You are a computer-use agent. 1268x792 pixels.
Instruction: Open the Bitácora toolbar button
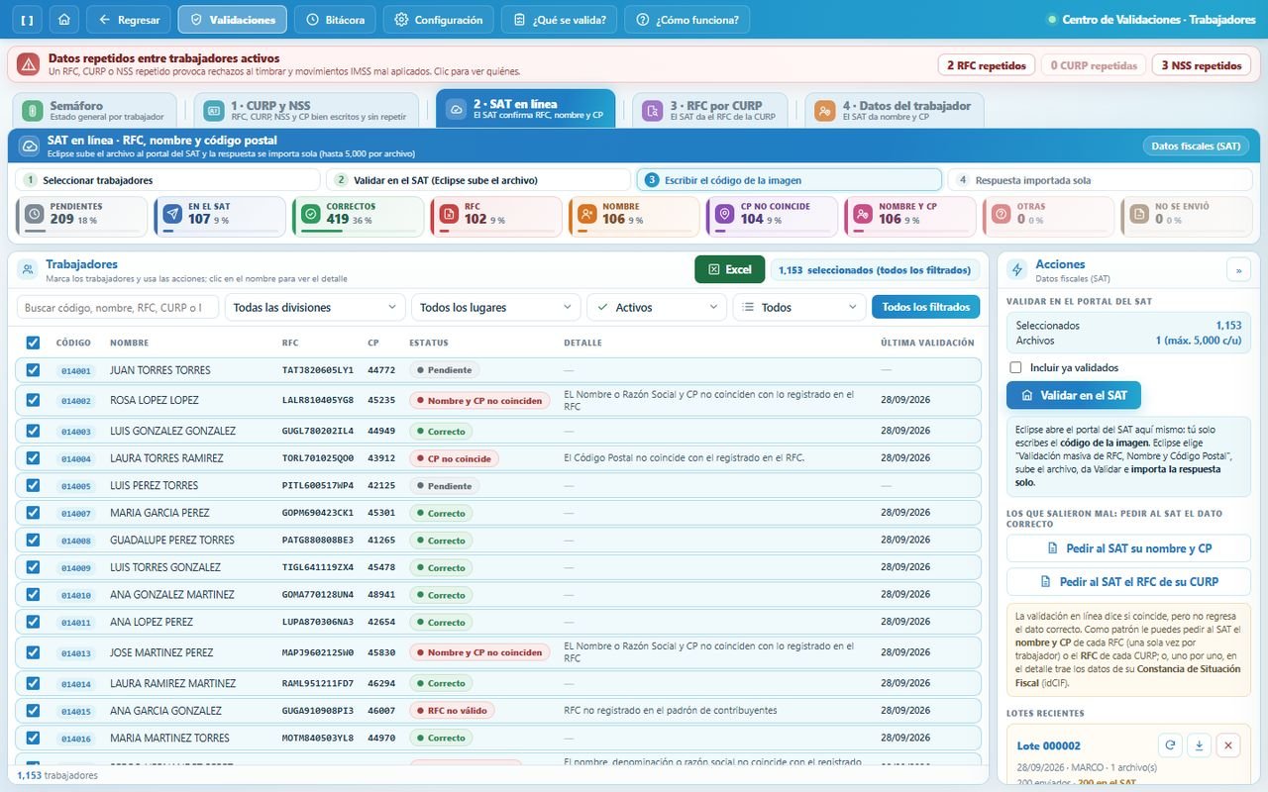(336, 20)
